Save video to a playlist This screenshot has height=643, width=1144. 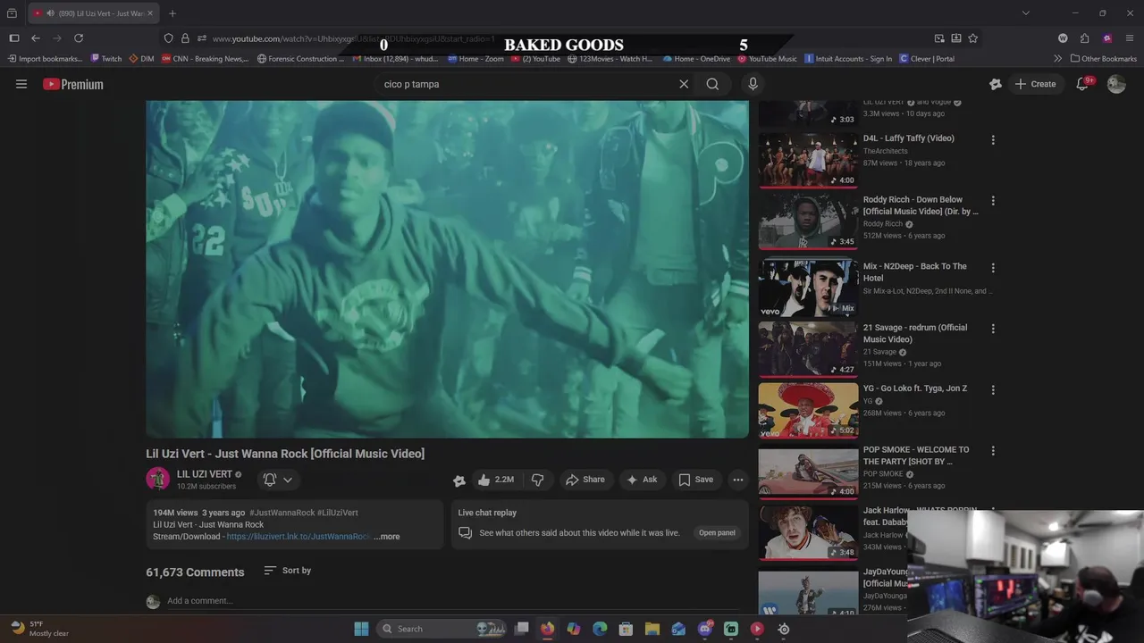pyautogui.click(x=695, y=480)
